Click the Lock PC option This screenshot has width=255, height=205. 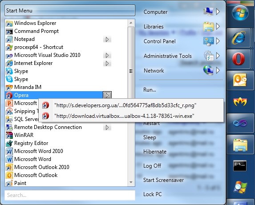[x=152, y=194]
